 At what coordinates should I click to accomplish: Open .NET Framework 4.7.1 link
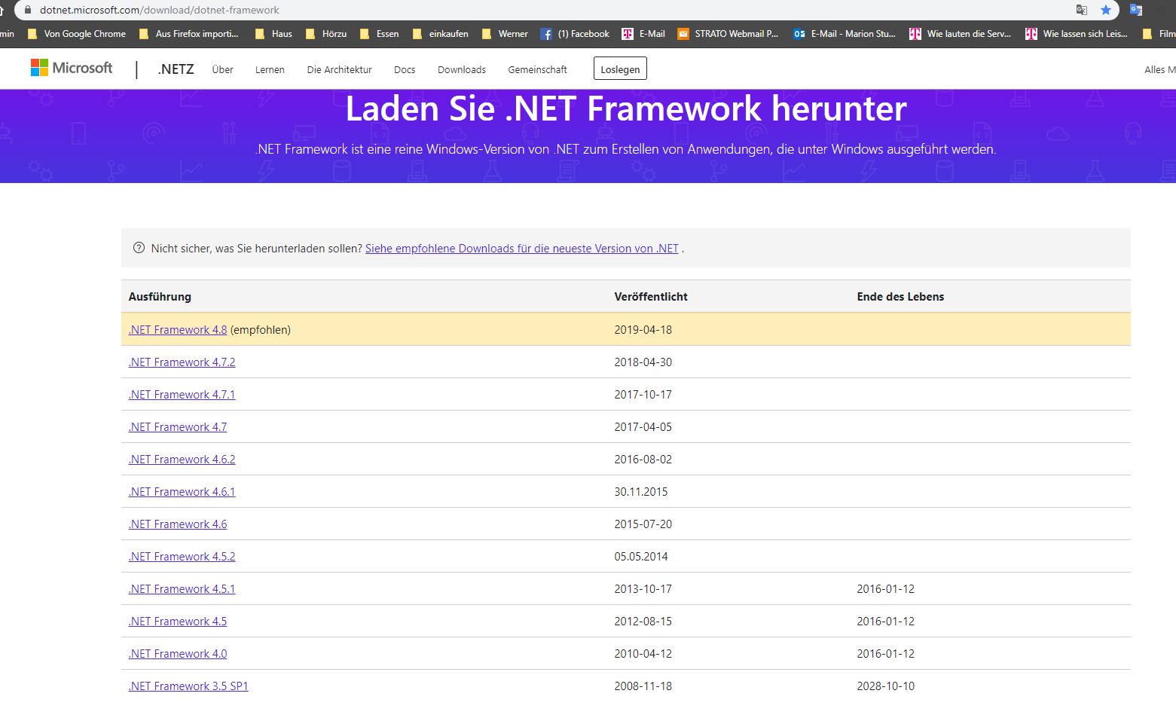182,395
